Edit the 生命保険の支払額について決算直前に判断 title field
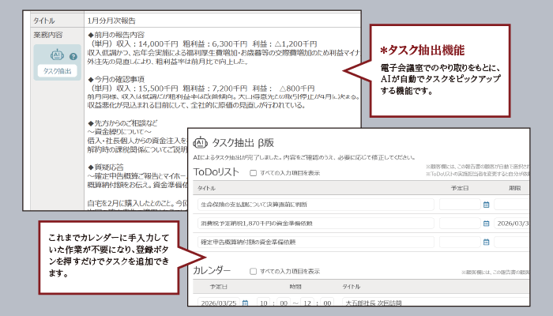 pos(316,205)
